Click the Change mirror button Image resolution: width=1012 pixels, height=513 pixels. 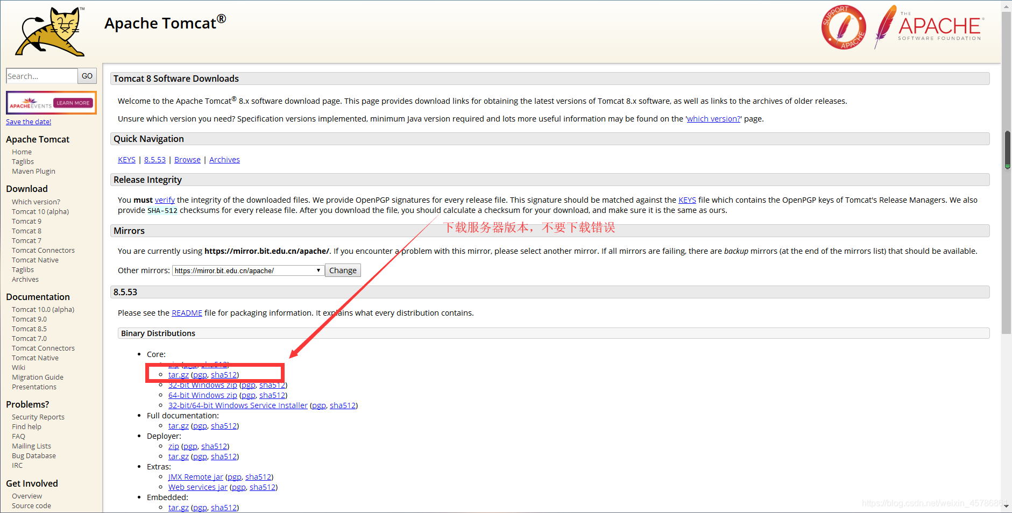(343, 270)
